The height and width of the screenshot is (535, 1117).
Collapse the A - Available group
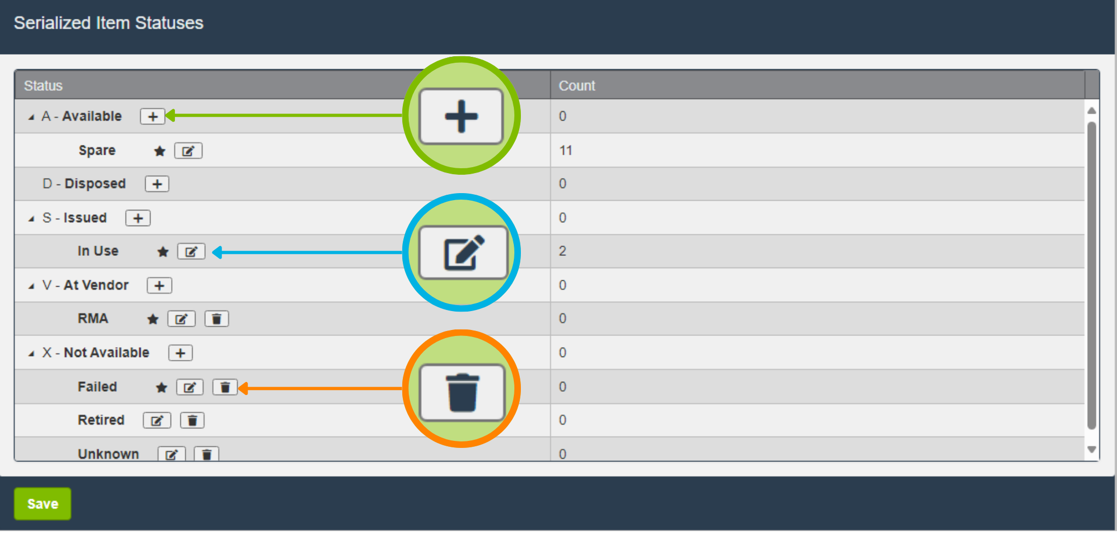[x=31, y=117]
